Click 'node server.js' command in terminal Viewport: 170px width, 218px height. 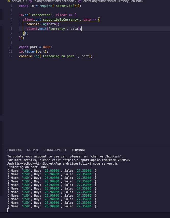point(105,164)
